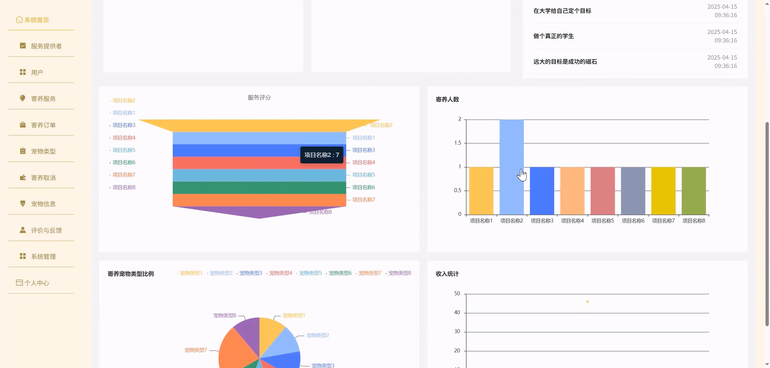Image resolution: width=770 pixels, height=368 pixels.
Task: Toggle 项目名称5 in the funnel chart's left legend
Action: pos(124,150)
